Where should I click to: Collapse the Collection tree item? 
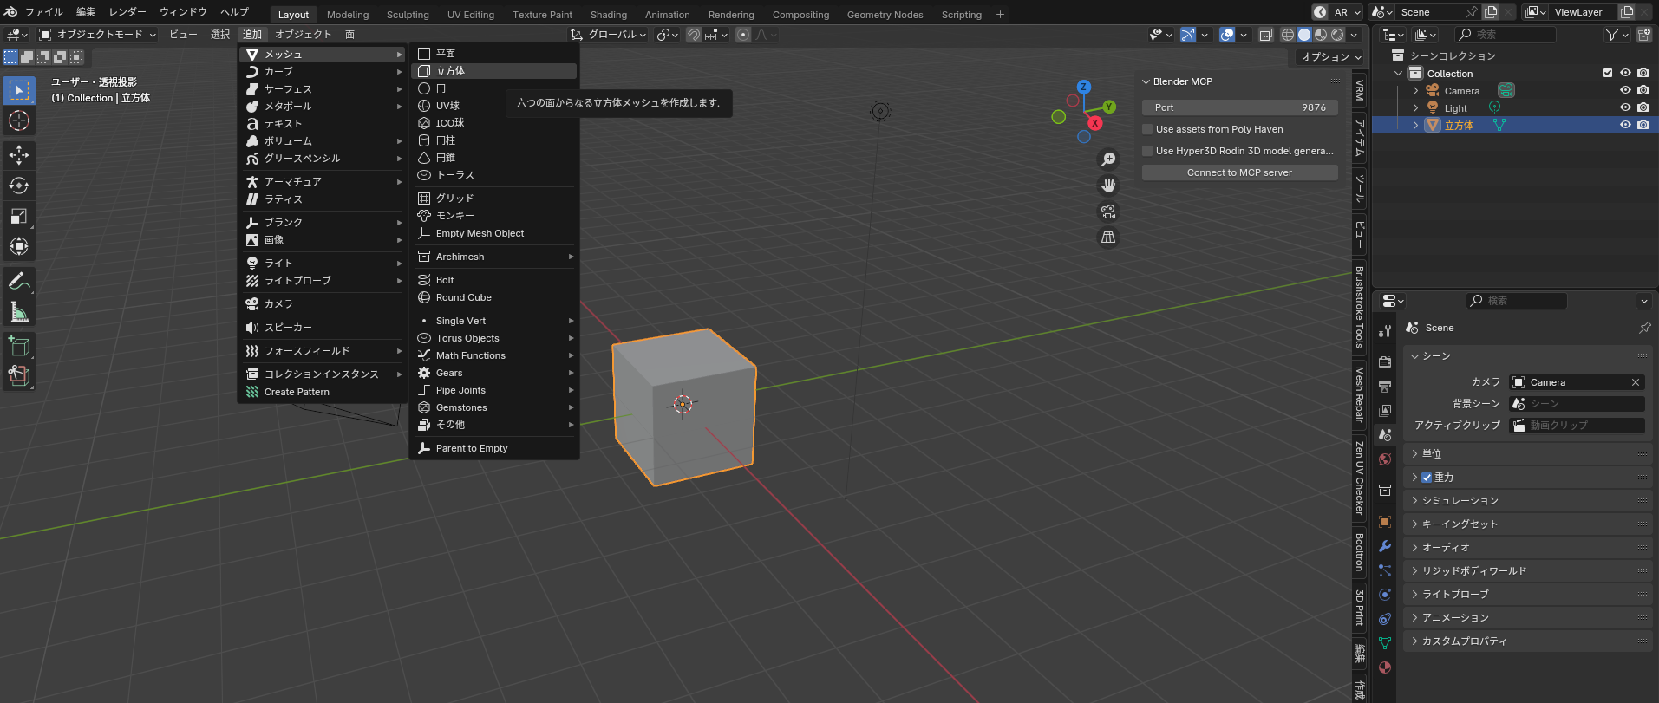1398,74
